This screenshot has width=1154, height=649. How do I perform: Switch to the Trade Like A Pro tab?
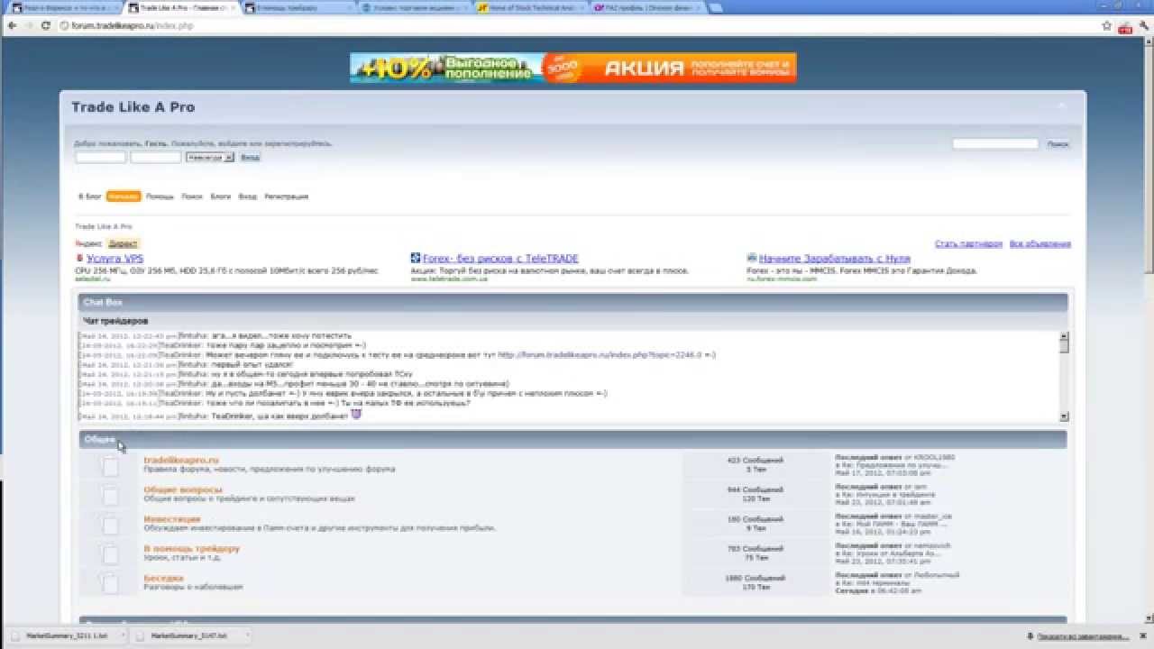(x=181, y=7)
